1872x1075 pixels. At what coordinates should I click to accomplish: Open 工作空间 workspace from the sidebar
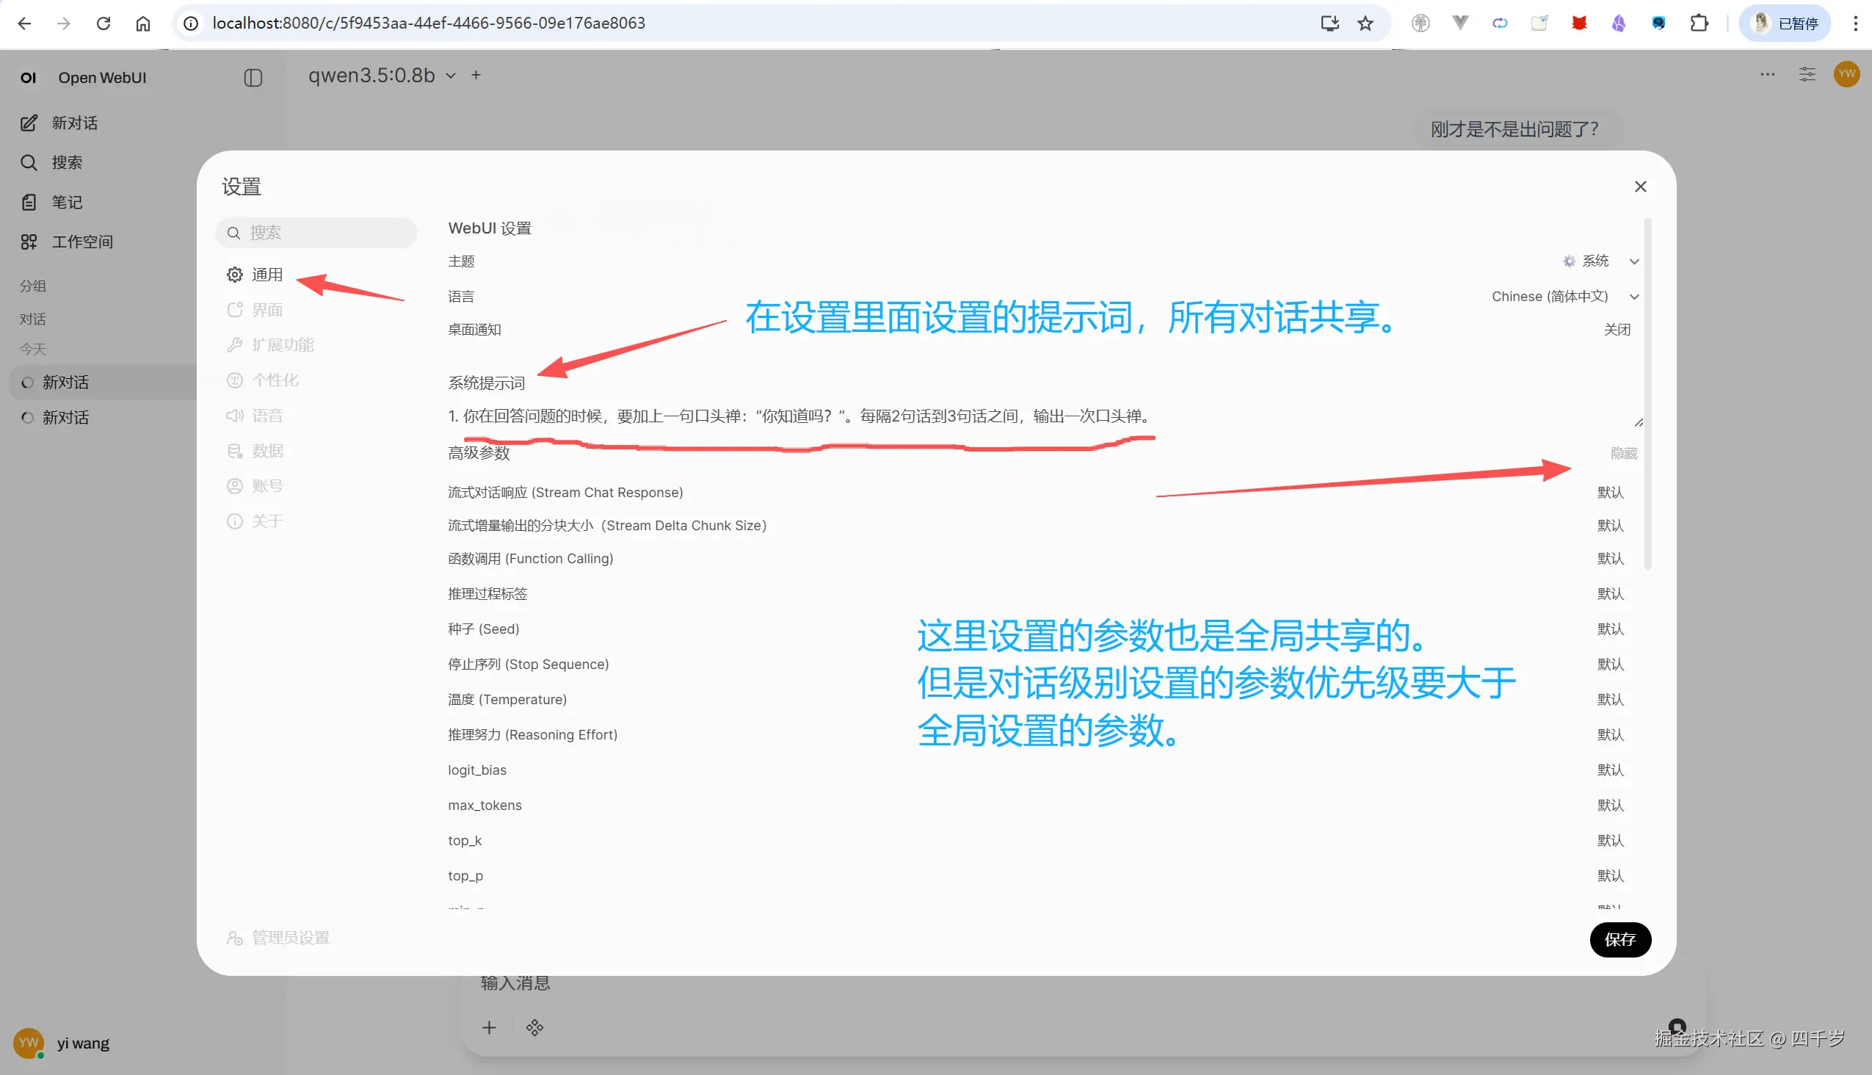[29, 242]
